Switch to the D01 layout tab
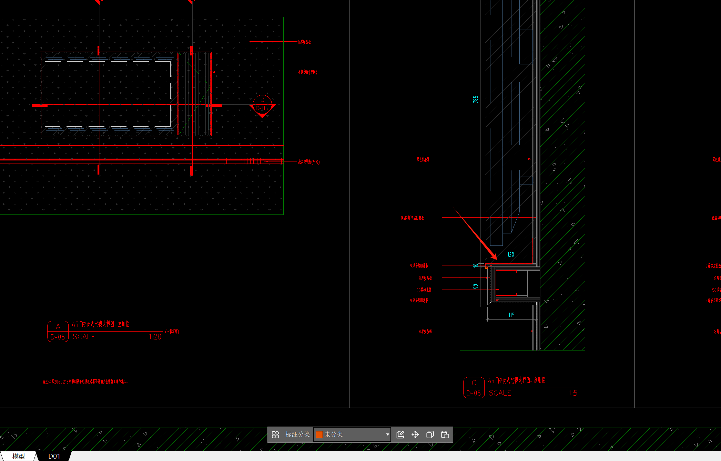The width and height of the screenshot is (721, 461). 54,456
